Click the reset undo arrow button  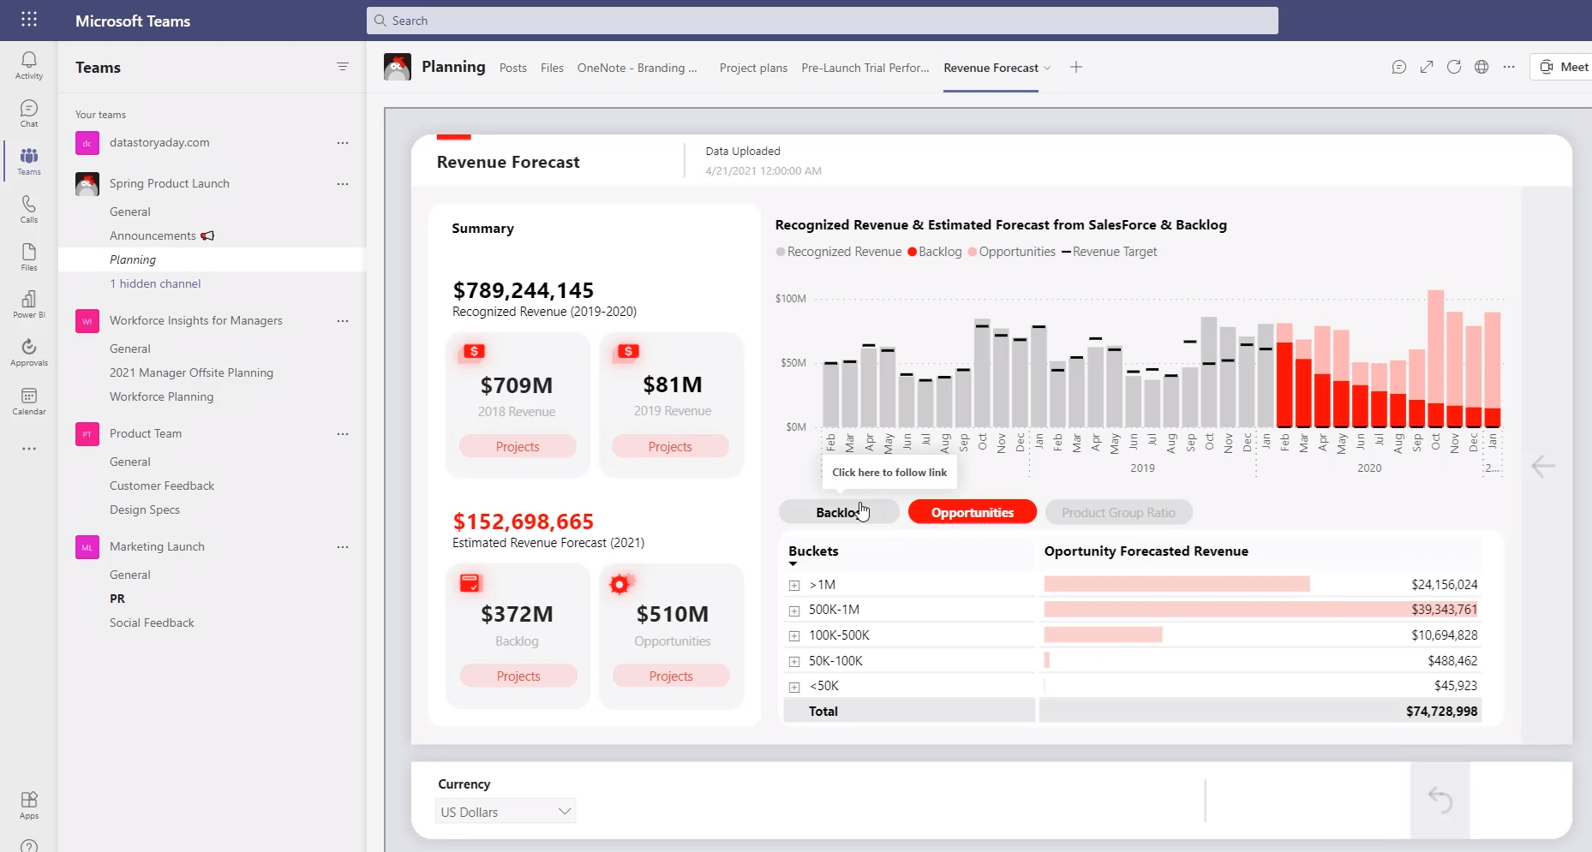click(1440, 801)
